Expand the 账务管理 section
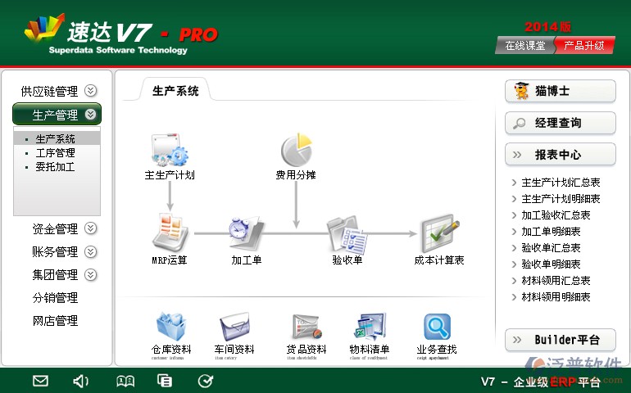The image size is (631, 393). [x=91, y=252]
